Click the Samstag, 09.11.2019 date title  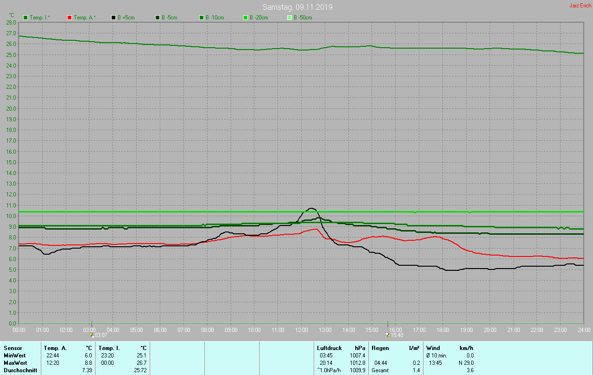pos(297,7)
